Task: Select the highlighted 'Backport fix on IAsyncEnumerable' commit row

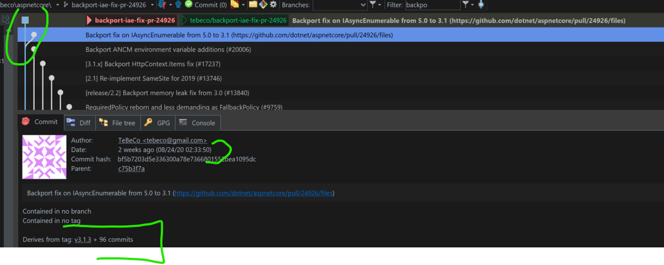Action: pos(340,35)
